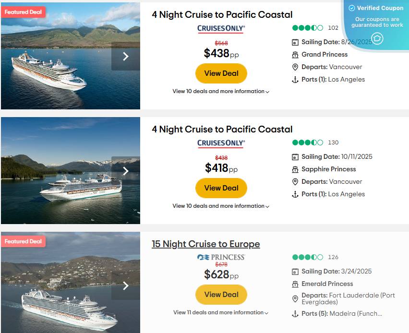Click the rating bubbles showing 130 reviews
The width and height of the screenshot is (409, 333).
pyautogui.click(x=308, y=143)
